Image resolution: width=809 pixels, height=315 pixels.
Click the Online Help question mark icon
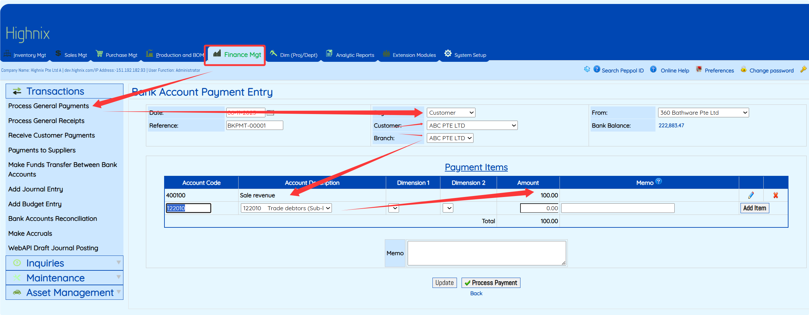(x=653, y=69)
